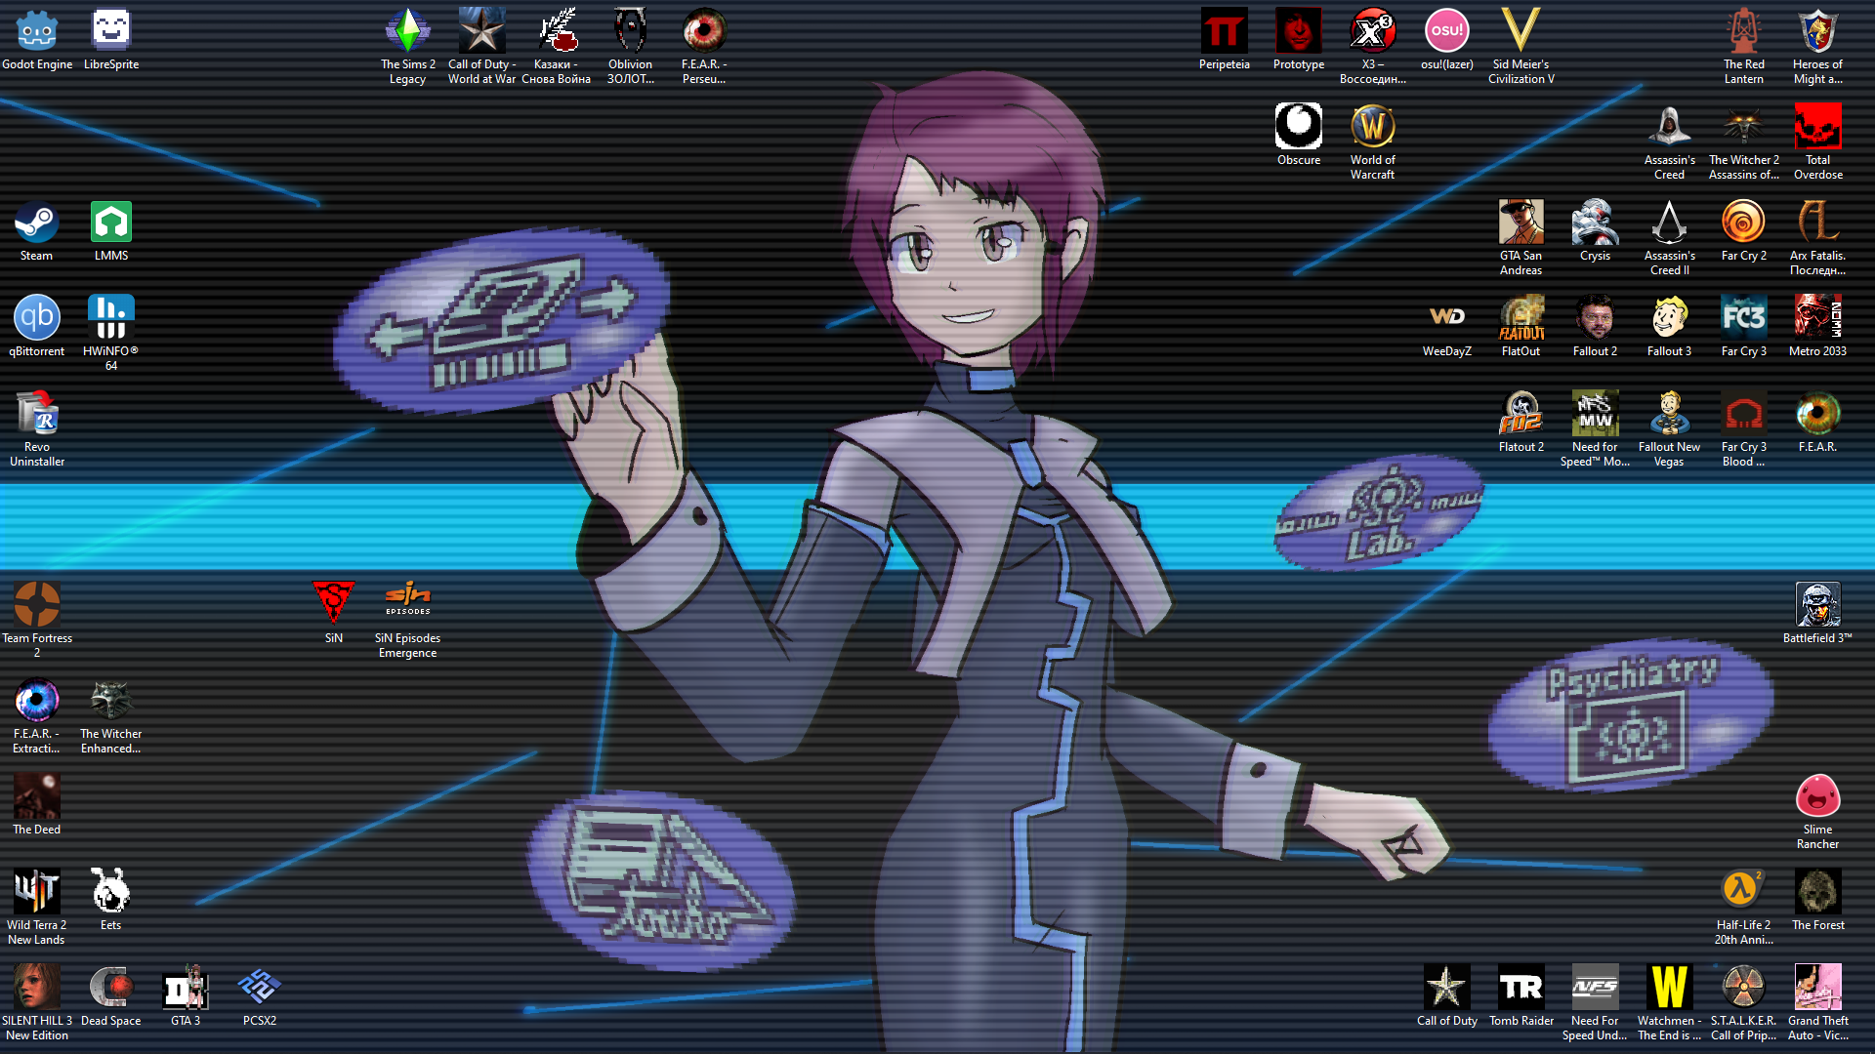
Task: Select the osu!(lazer) shortcut
Action: (x=1447, y=39)
